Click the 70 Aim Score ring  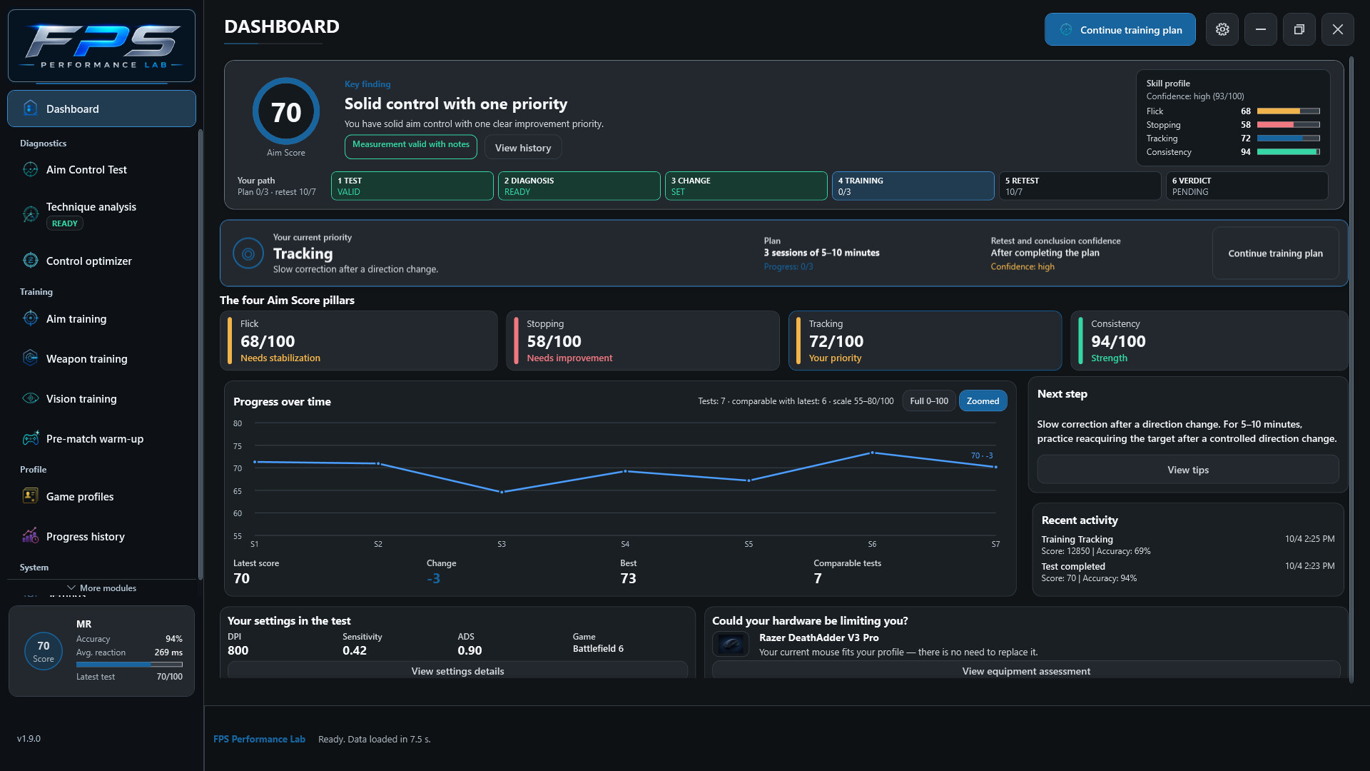click(286, 111)
